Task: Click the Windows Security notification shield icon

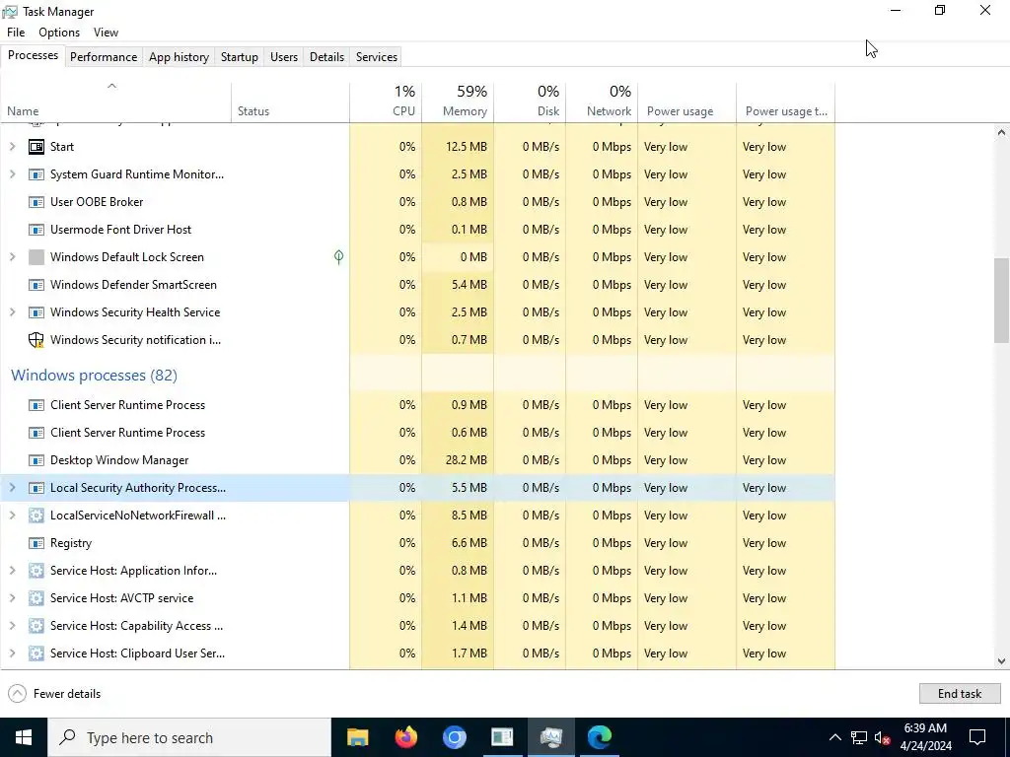Action: pos(36,340)
